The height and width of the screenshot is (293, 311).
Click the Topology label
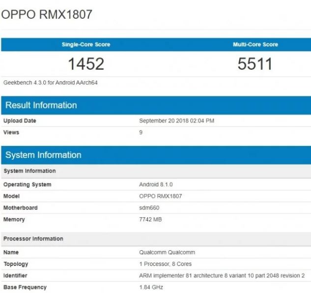pyautogui.click(x=16, y=264)
